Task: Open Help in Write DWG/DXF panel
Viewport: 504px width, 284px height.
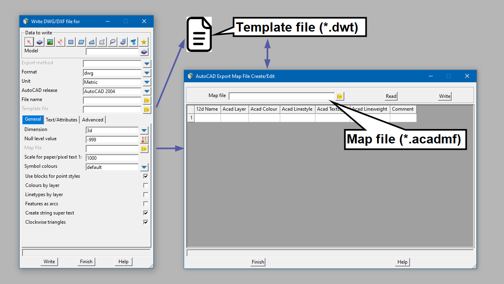Action: (x=123, y=262)
